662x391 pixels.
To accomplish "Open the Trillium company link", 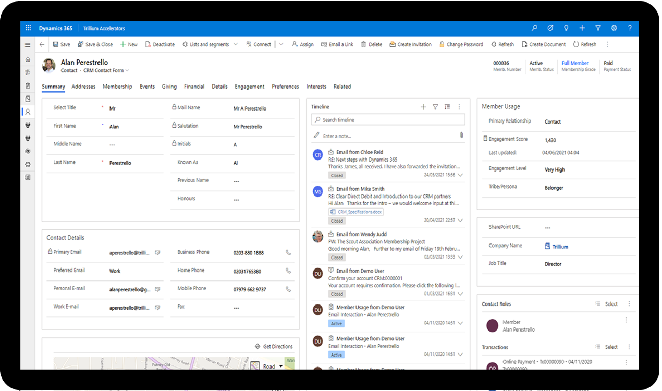I will point(560,247).
